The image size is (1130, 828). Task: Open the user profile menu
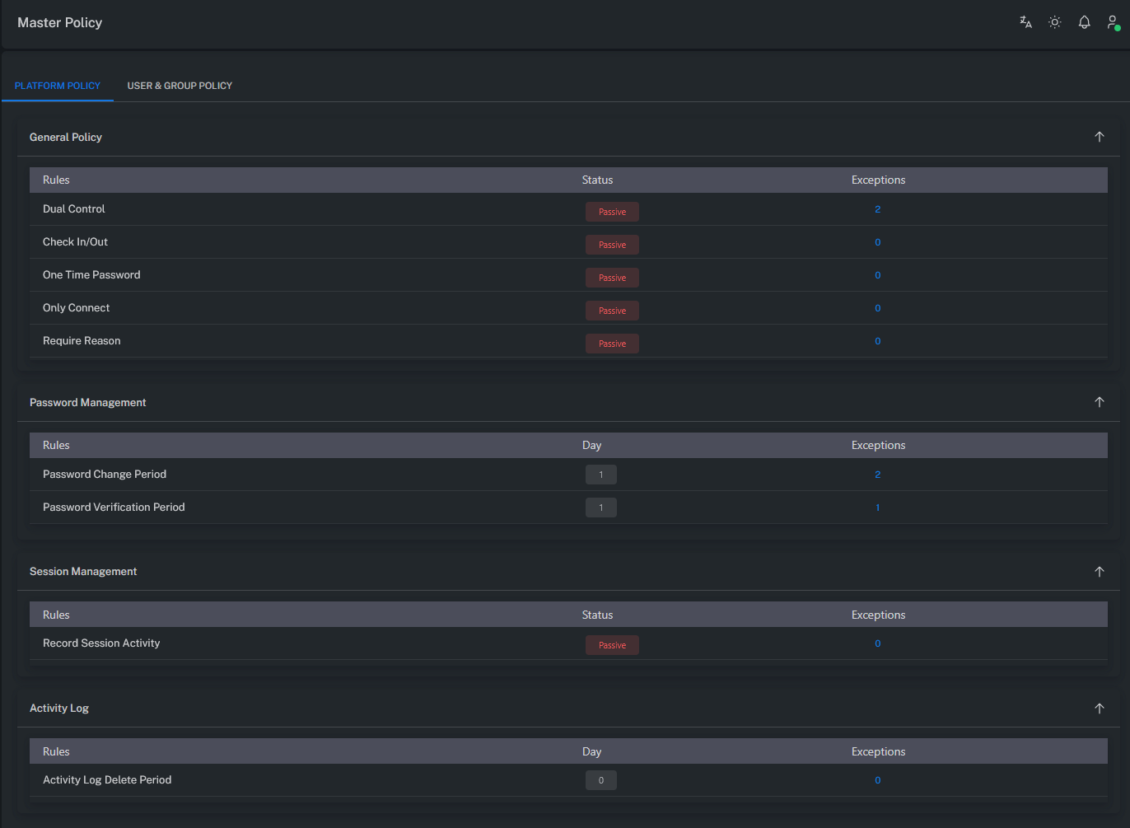click(1112, 22)
